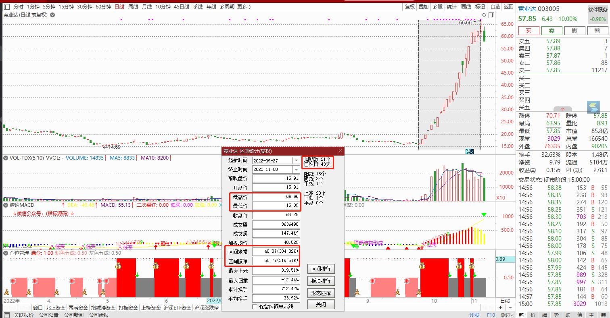Screen dimensions: 610x318
Task: Open the 画线 drawing tools
Action: (466, 7)
